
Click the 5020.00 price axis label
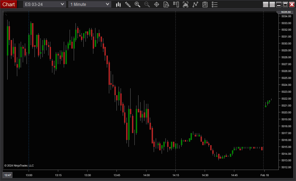click(286, 112)
